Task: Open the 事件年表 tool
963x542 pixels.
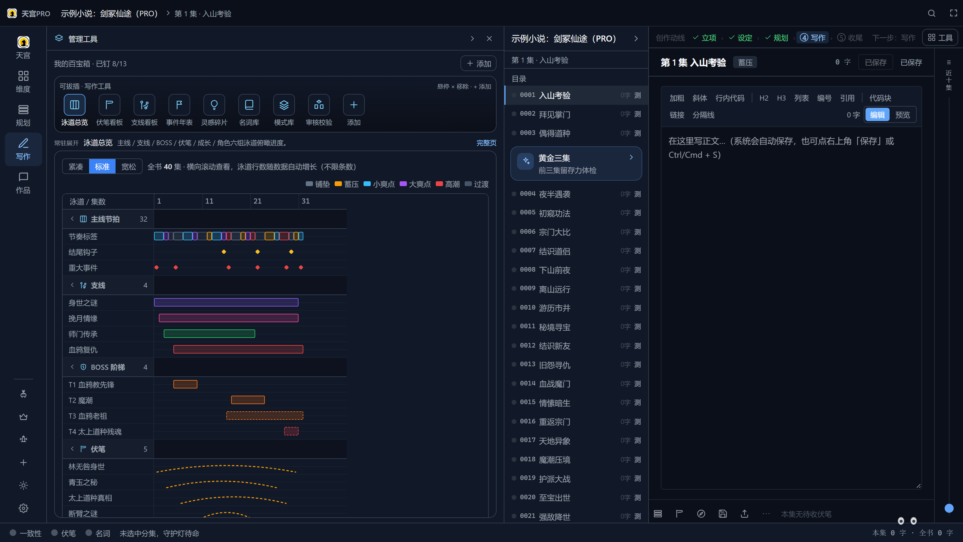Action: (x=179, y=105)
